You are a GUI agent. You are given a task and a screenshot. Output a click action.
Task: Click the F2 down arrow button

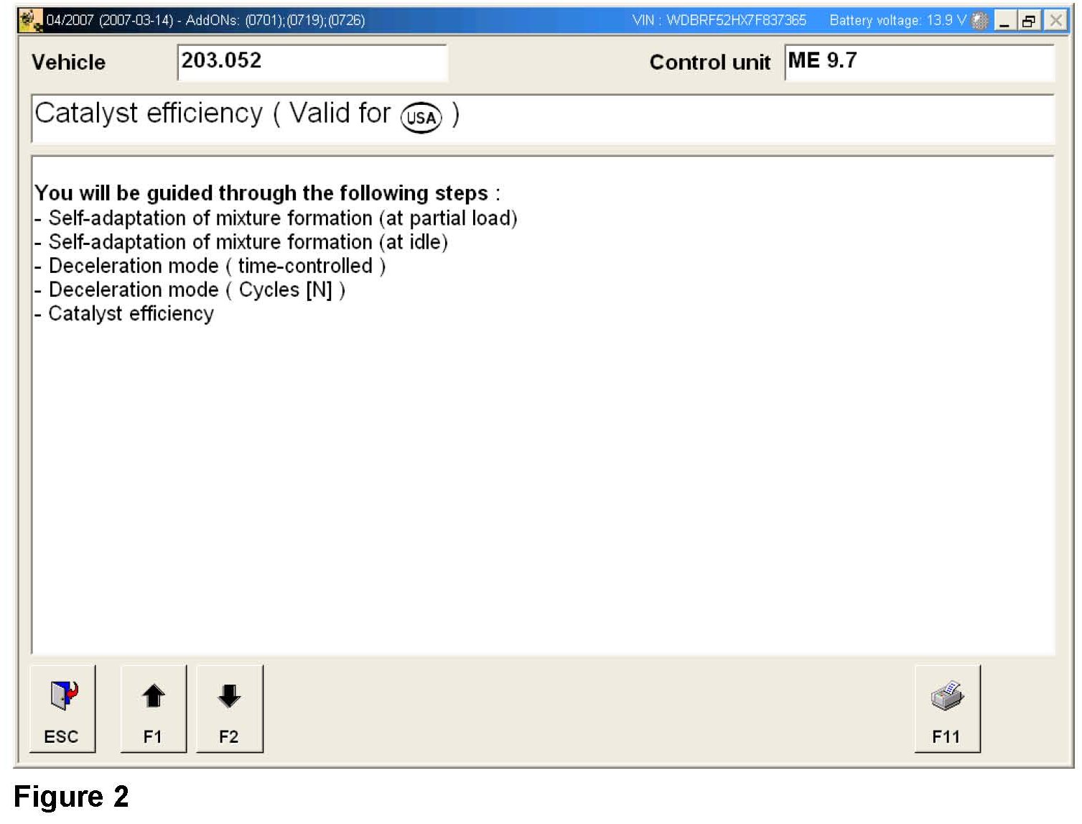pyautogui.click(x=229, y=708)
